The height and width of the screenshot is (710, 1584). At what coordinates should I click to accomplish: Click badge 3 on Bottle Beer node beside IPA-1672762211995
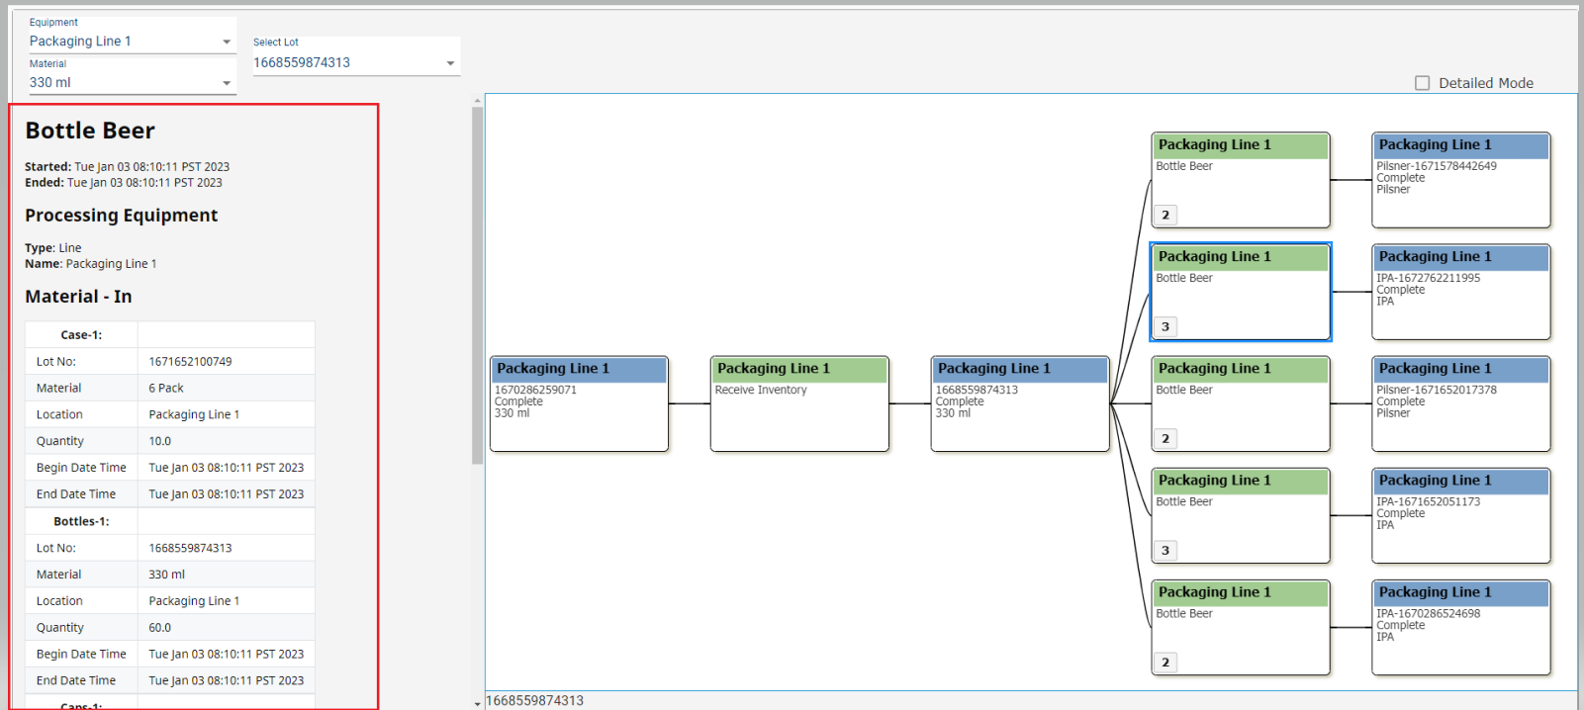click(x=1165, y=326)
